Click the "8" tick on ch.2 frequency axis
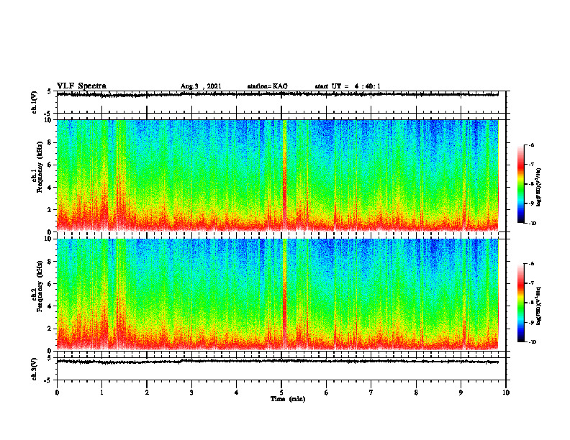This screenshot has height=440, width=570. 50,262
